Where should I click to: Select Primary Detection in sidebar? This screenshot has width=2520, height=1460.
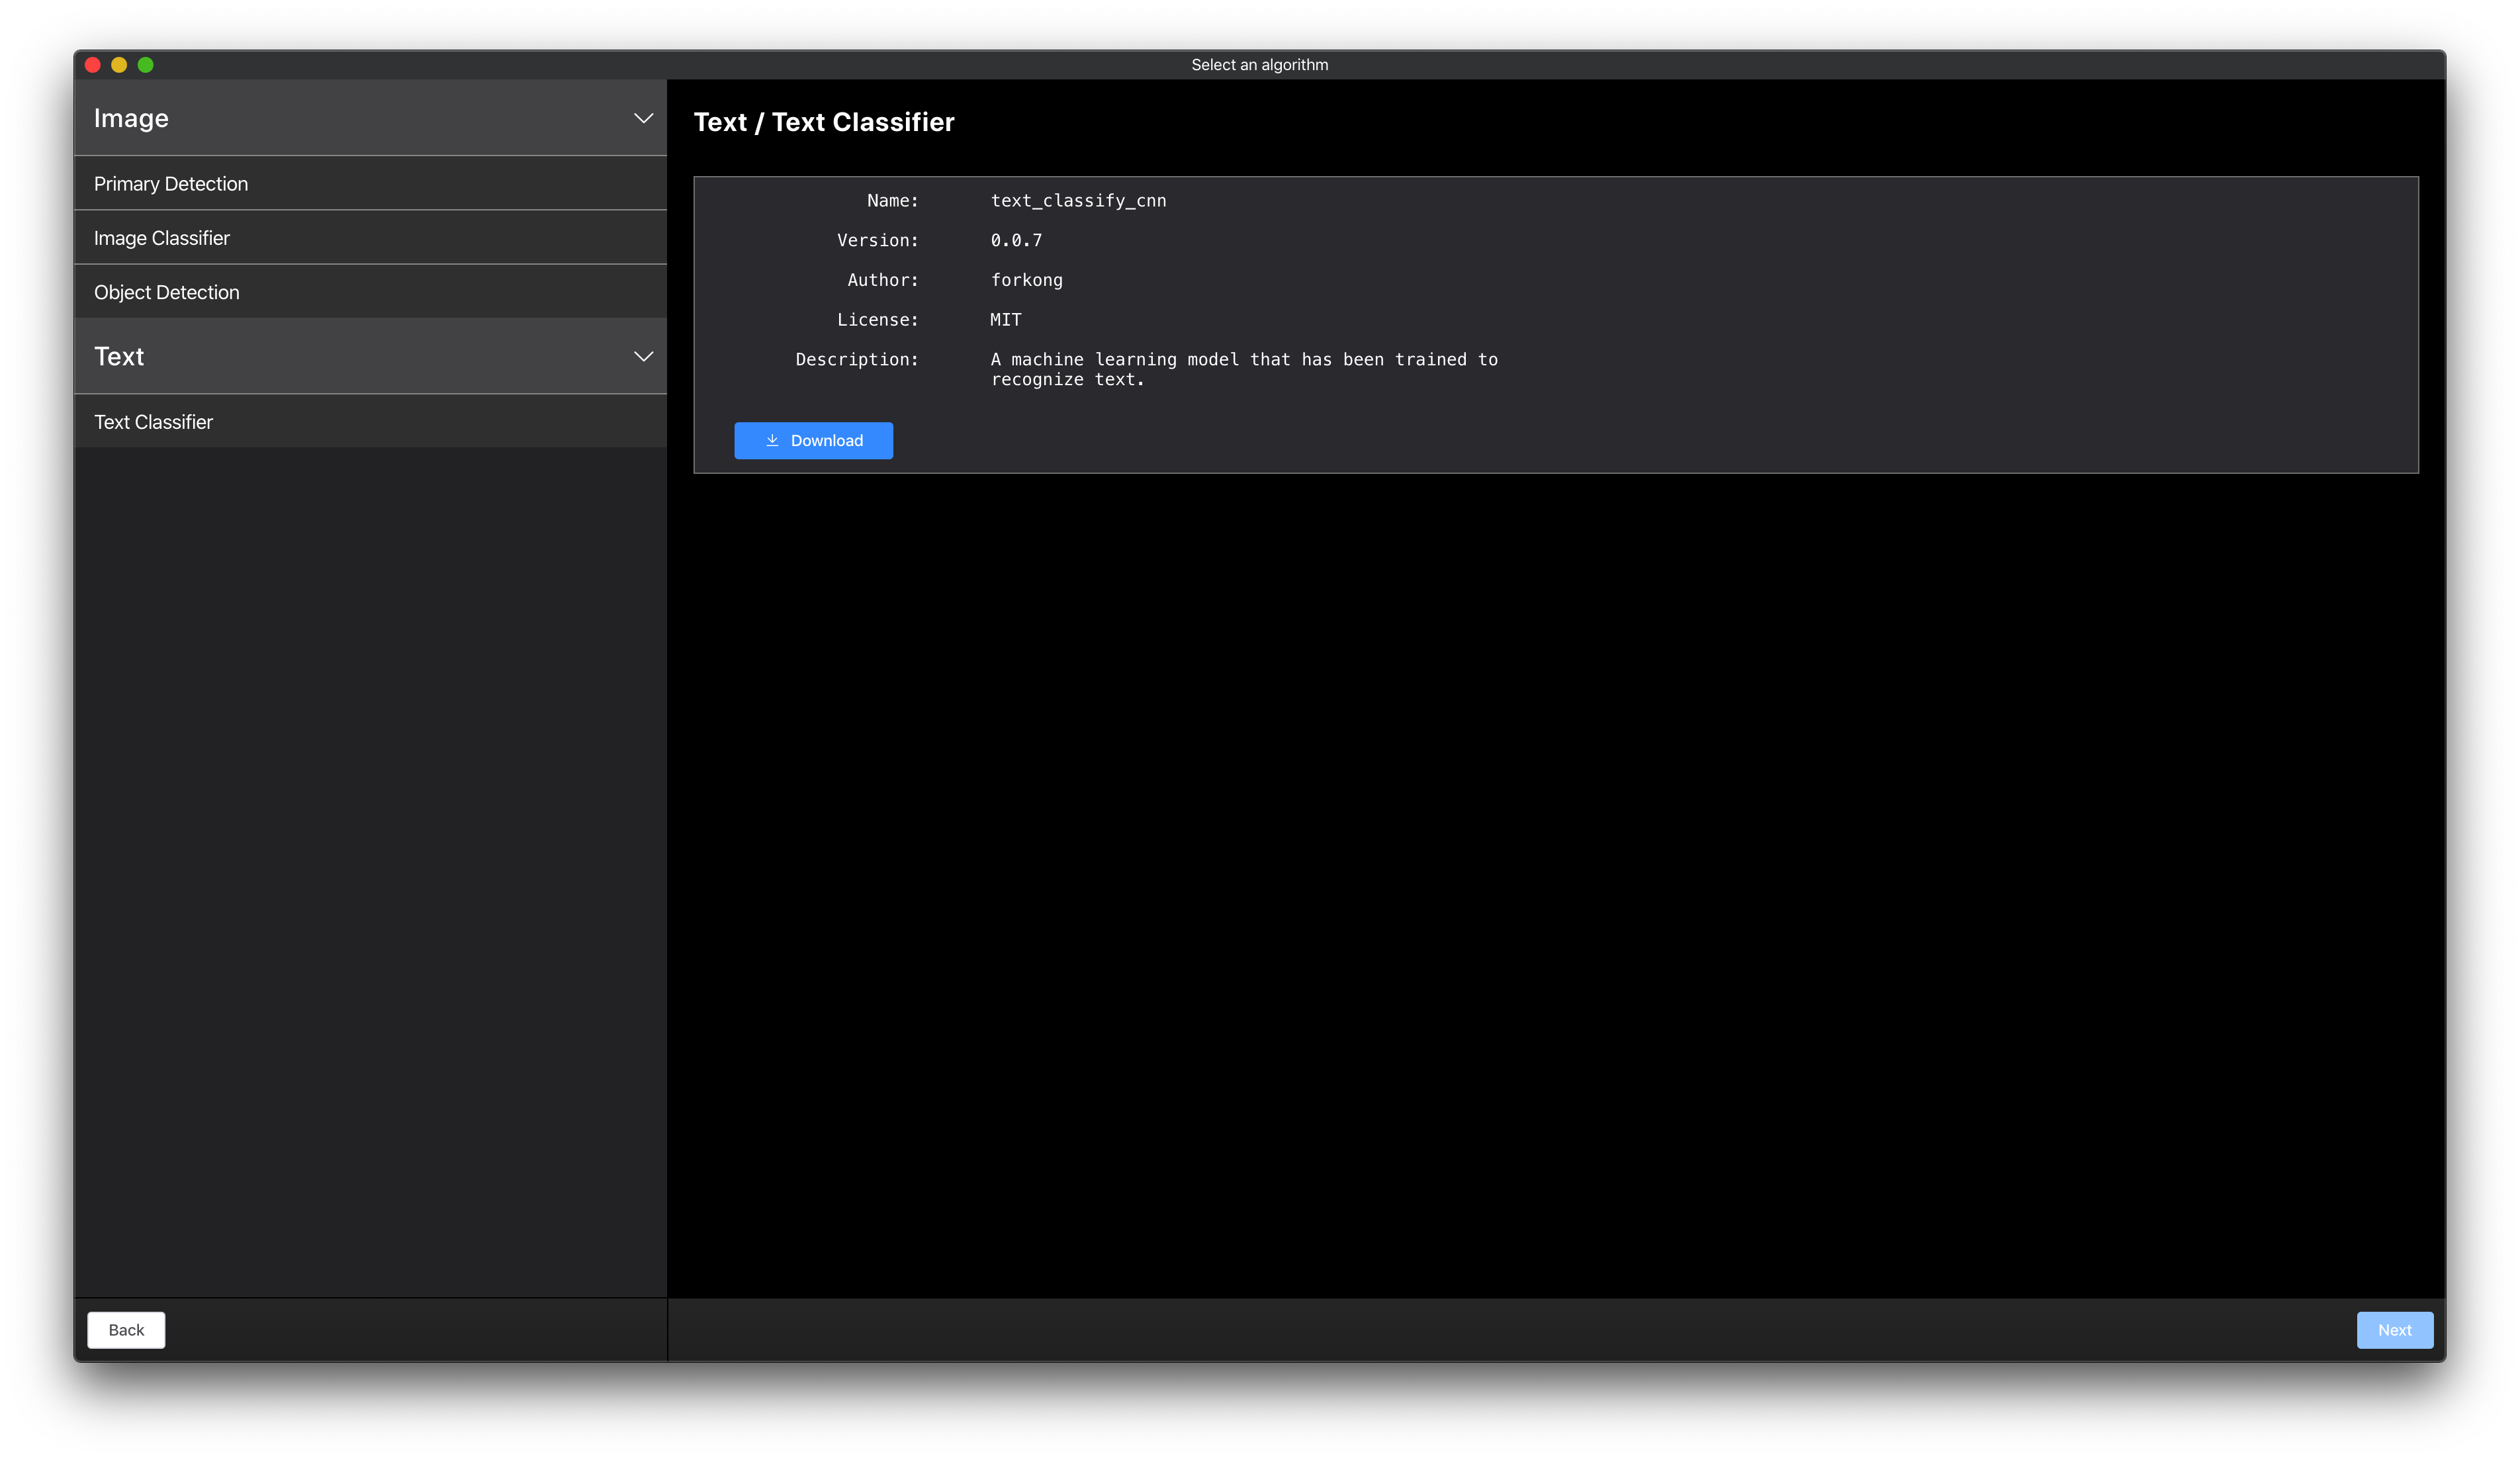(171, 184)
